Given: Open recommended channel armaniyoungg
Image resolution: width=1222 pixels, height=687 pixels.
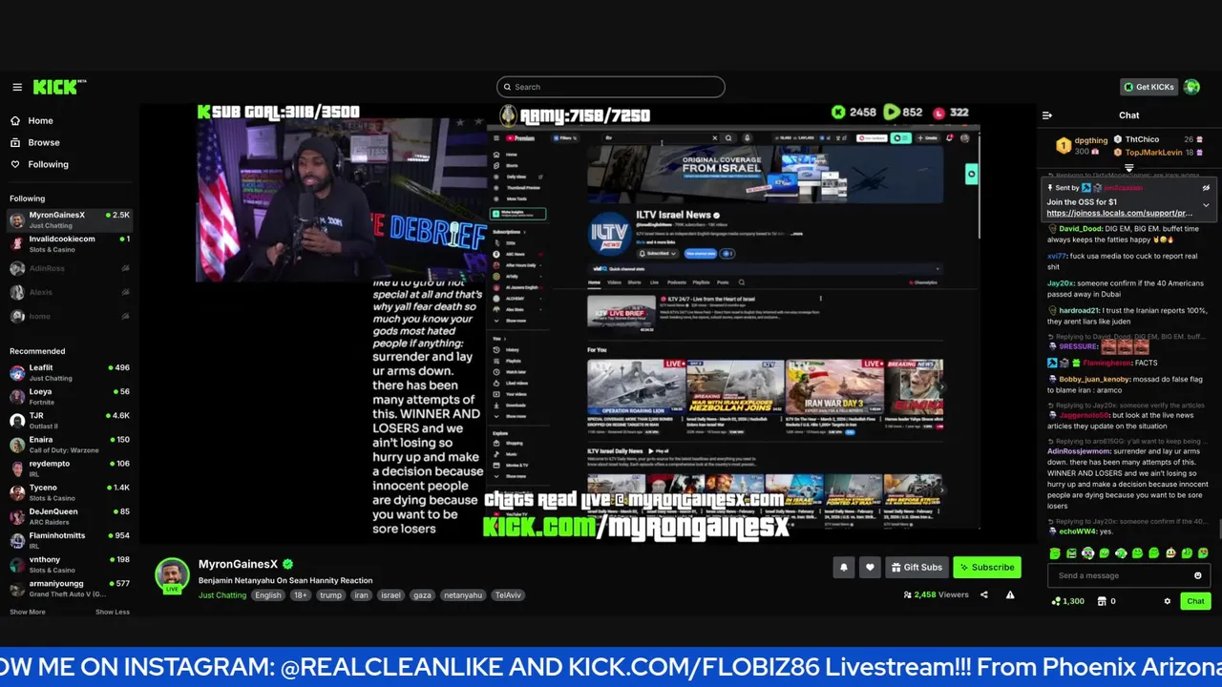Looking at the screenshot, I should pos(69,588).
